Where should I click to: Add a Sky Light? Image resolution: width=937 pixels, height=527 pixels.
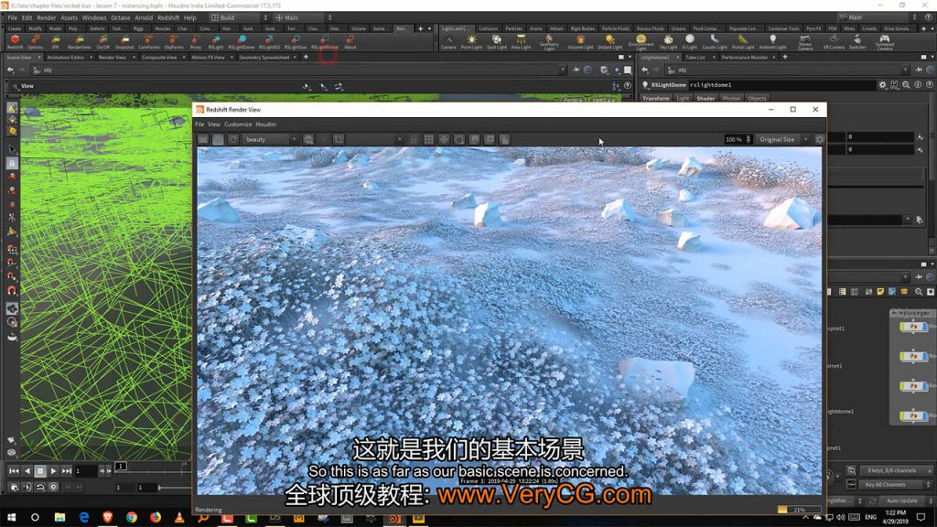point(668,41)
